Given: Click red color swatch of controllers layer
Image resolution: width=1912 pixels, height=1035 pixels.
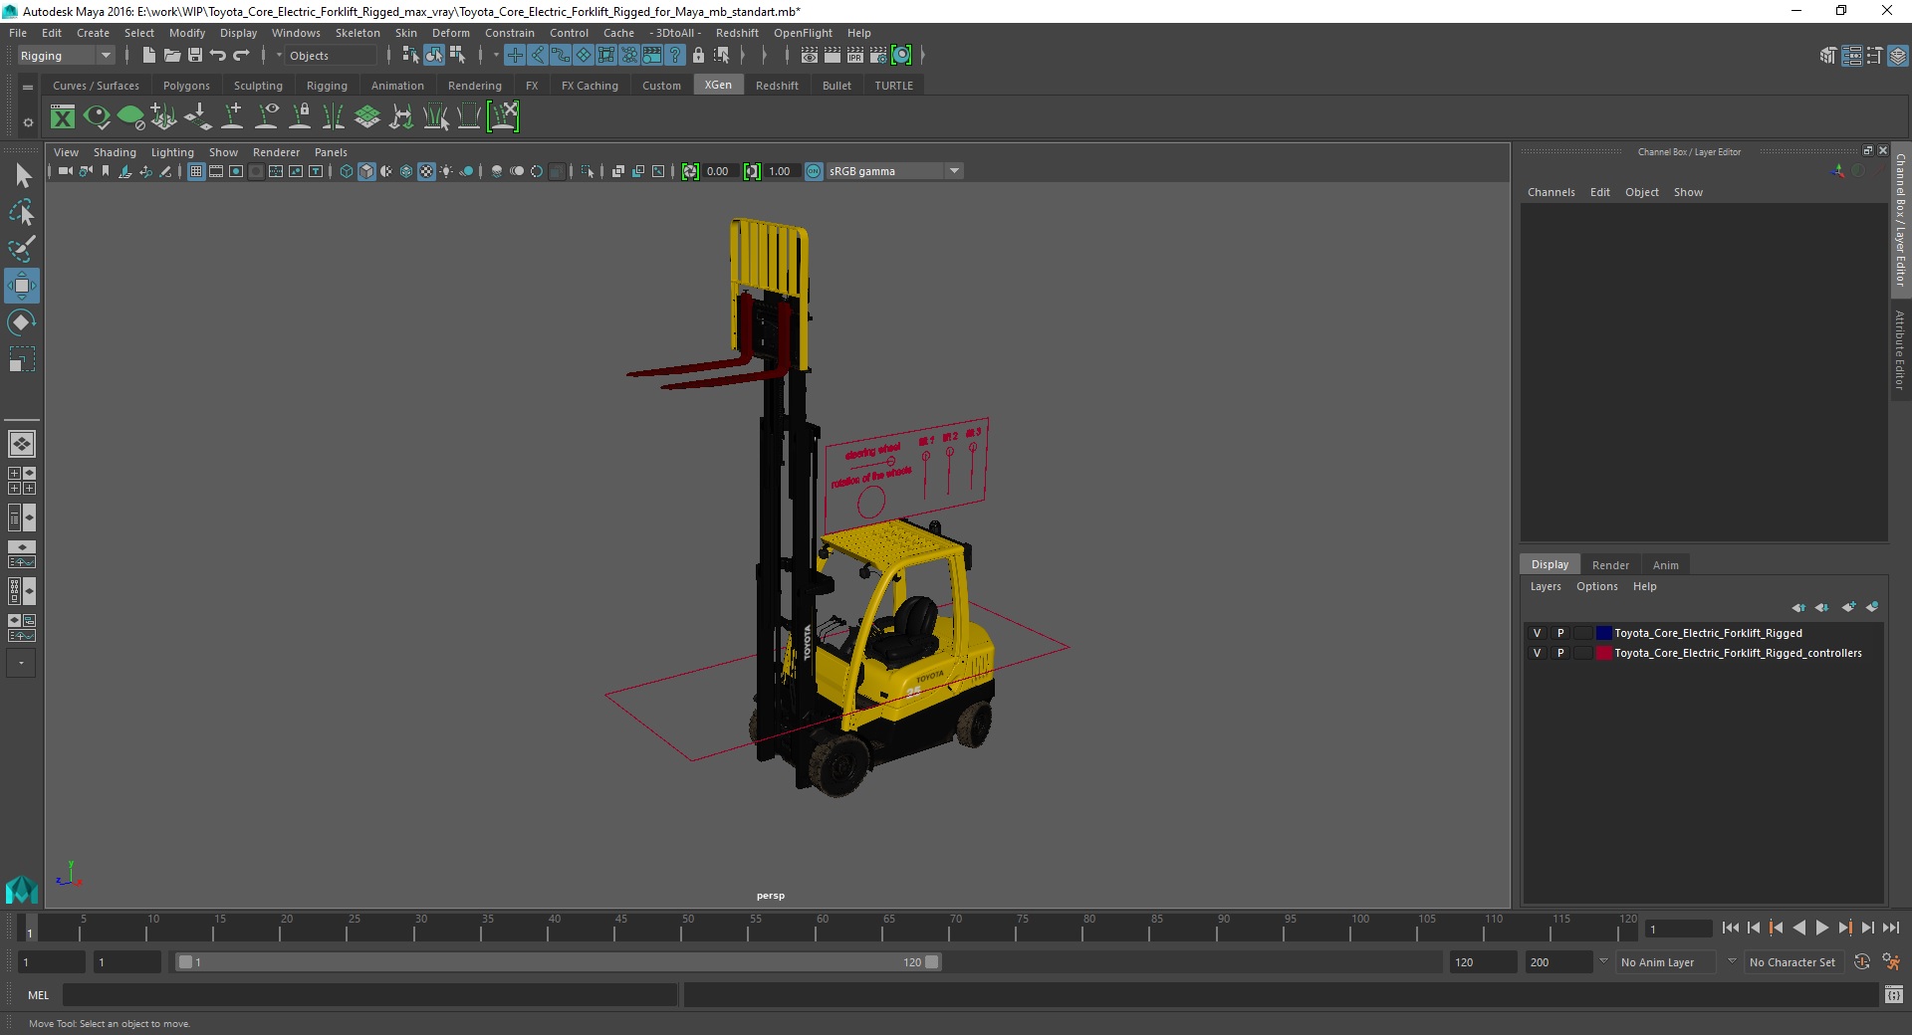Looking at the screenshot, I should (1604, 653).
